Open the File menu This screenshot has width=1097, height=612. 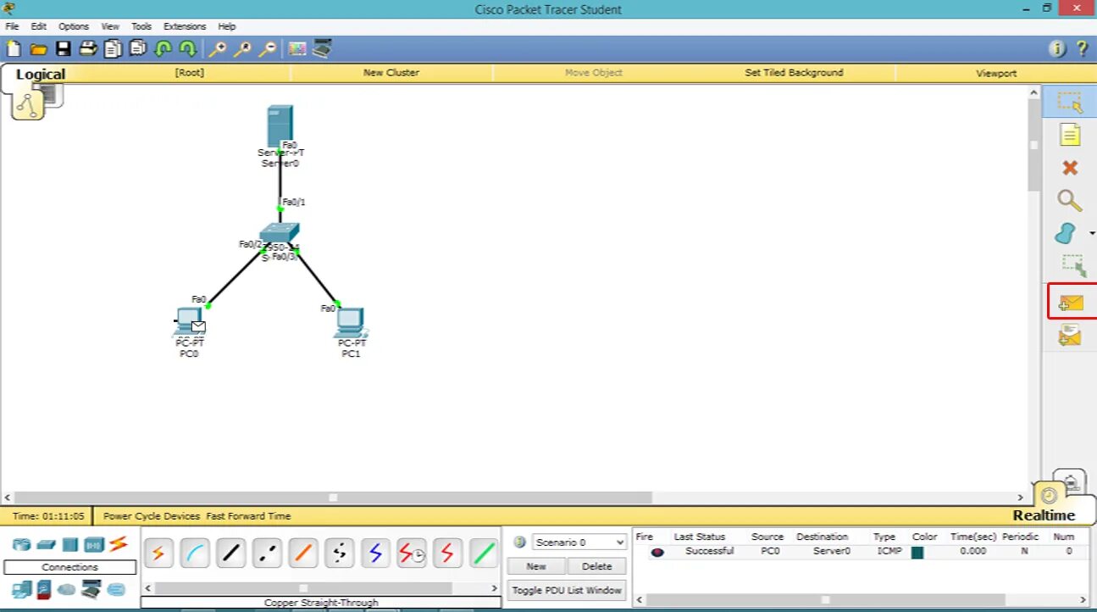[x=12, y=26]
